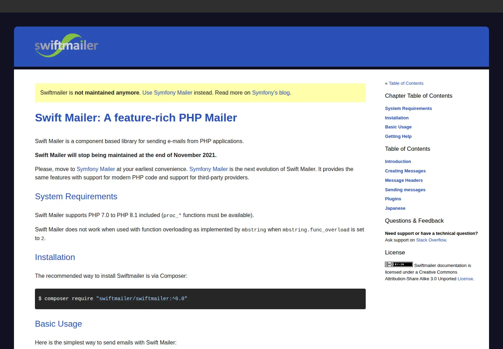
Task: Open the Creating Messages chapter
Action: coord(405,171)
